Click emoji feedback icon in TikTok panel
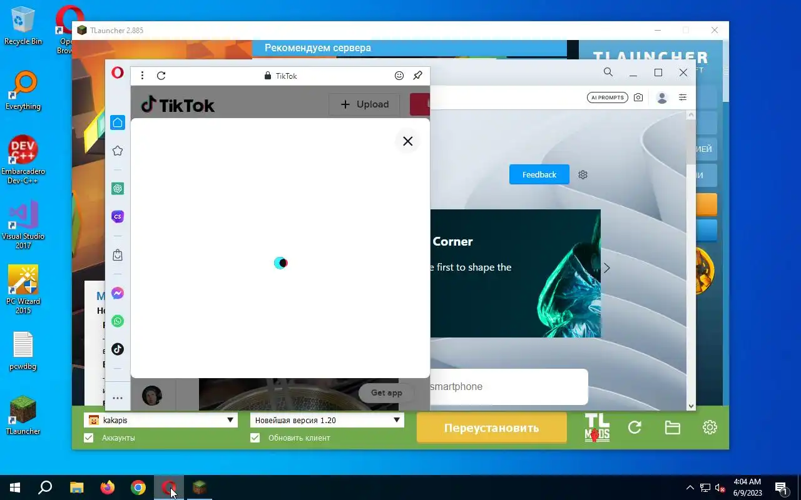The width and height of the screenshot is (801, 500). pyautogui.click(x=399, y=76)
